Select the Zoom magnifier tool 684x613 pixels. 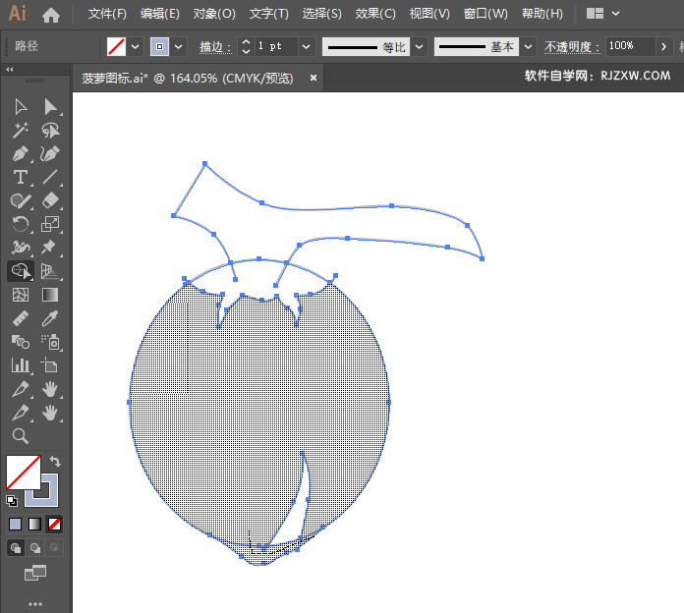click(20, 436)
